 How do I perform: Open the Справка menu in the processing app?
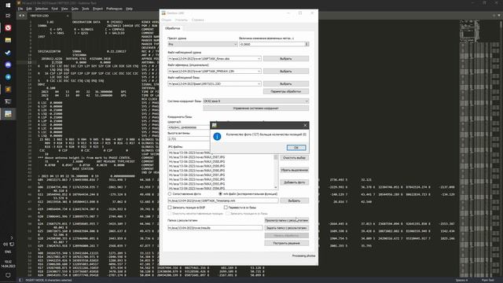(197, 20)
